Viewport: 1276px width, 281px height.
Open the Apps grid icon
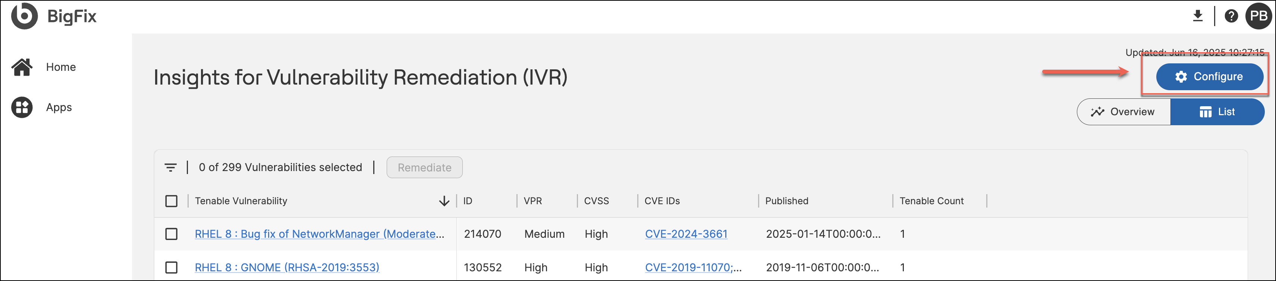coord(22,107)
